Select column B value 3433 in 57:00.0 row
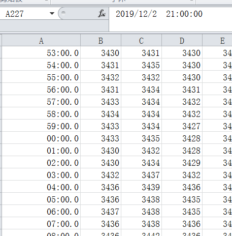 [x=101, y=101]
